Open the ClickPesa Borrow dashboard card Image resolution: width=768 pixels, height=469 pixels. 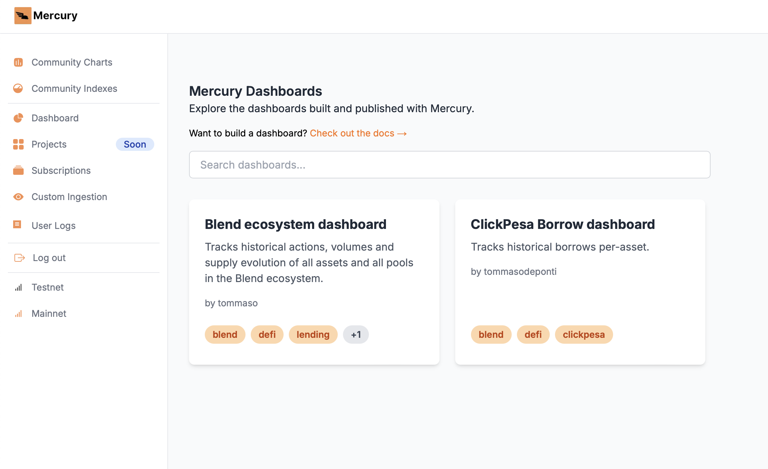(x=563, y=225)
